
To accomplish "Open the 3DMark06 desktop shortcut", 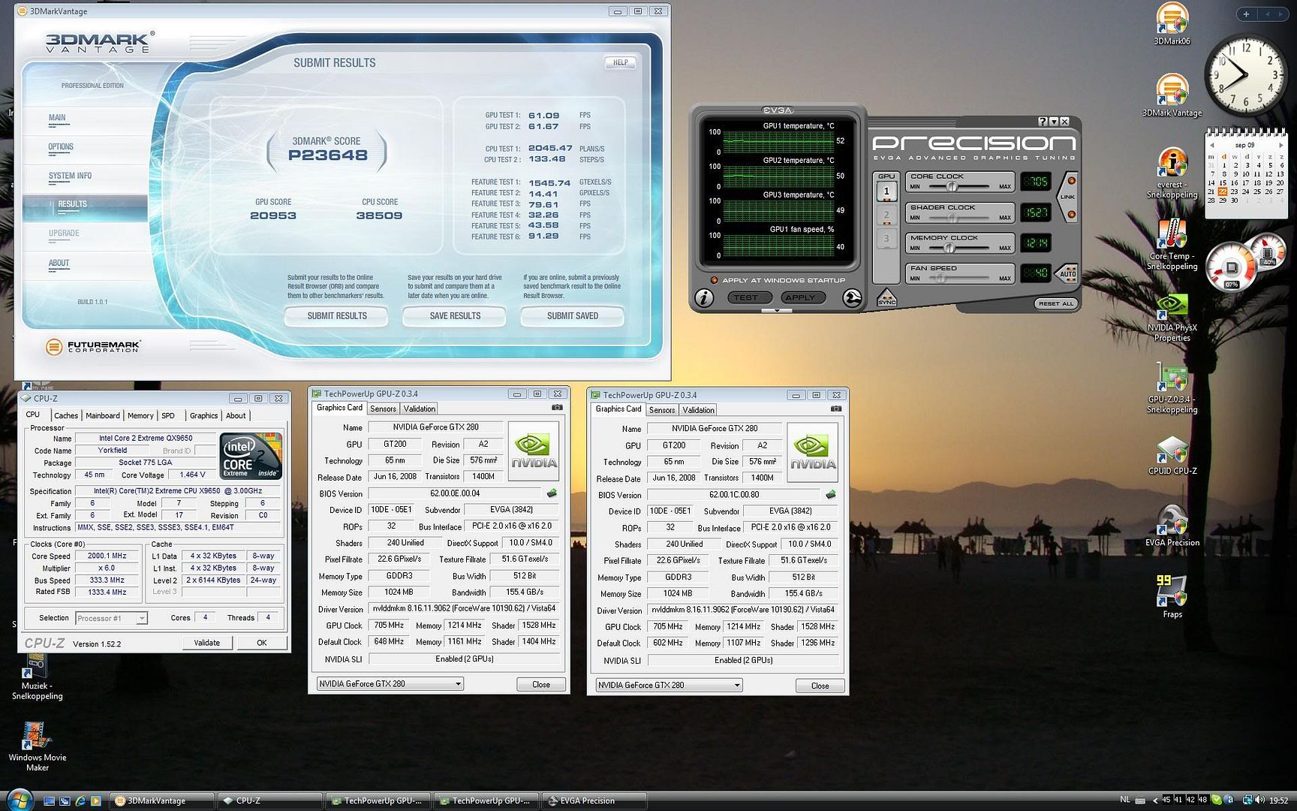I will [x=1172, y=24].
